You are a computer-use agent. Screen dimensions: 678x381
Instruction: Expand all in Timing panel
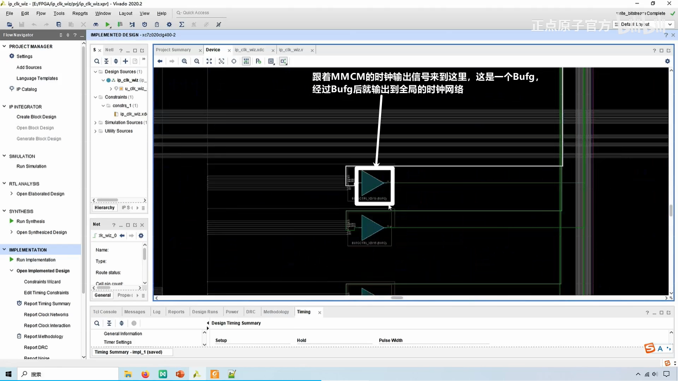[x=121, y=323]
